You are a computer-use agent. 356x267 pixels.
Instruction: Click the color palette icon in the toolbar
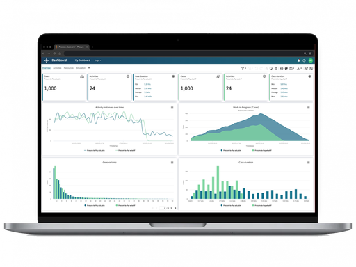click(286, 68)
